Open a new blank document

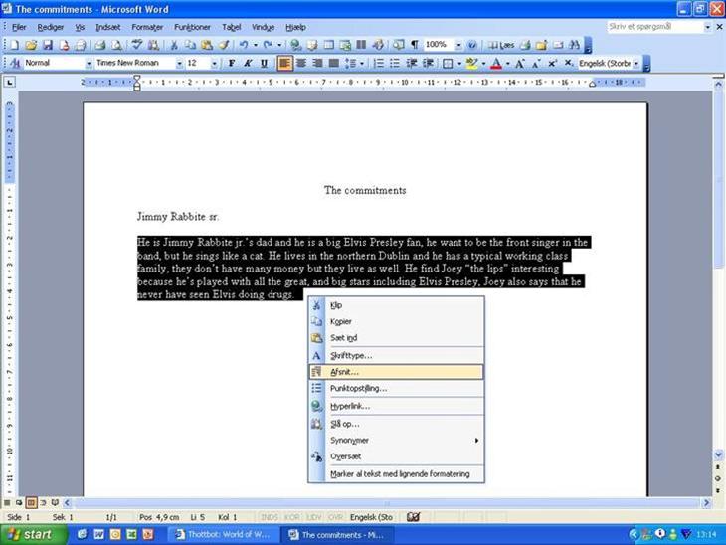tap(15, 45)
